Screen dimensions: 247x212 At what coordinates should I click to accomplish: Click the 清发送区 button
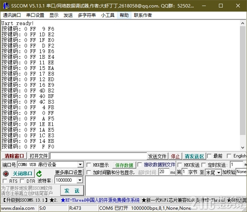click(x=194, y=156)
